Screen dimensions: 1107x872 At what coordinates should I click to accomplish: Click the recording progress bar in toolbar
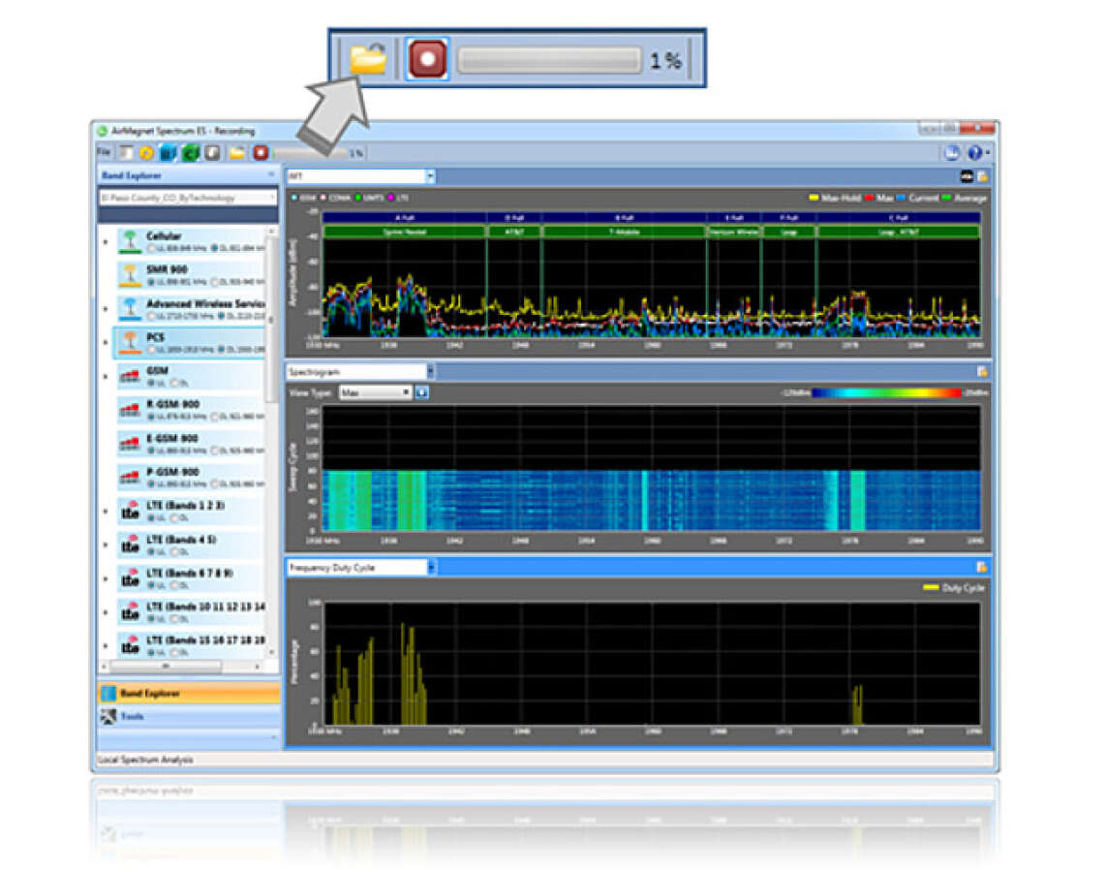pos(311,153)
